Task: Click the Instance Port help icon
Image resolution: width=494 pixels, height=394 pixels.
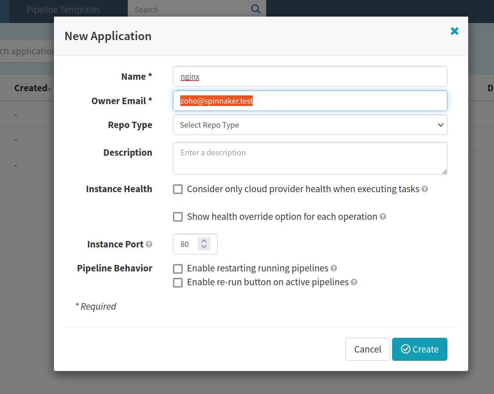Action: pos(149,244)
